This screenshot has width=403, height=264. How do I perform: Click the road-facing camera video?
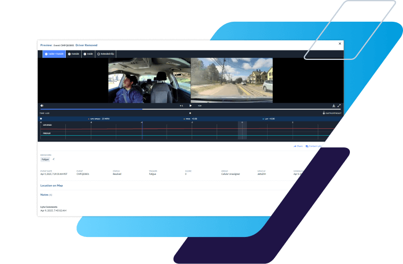click(x=231, y=80)
